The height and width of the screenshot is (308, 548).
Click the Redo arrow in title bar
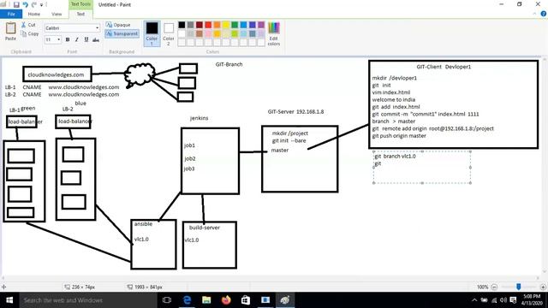(x=34, y=4)
